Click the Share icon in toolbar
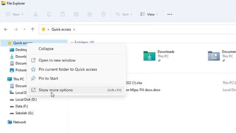 (x=90, y=14)
